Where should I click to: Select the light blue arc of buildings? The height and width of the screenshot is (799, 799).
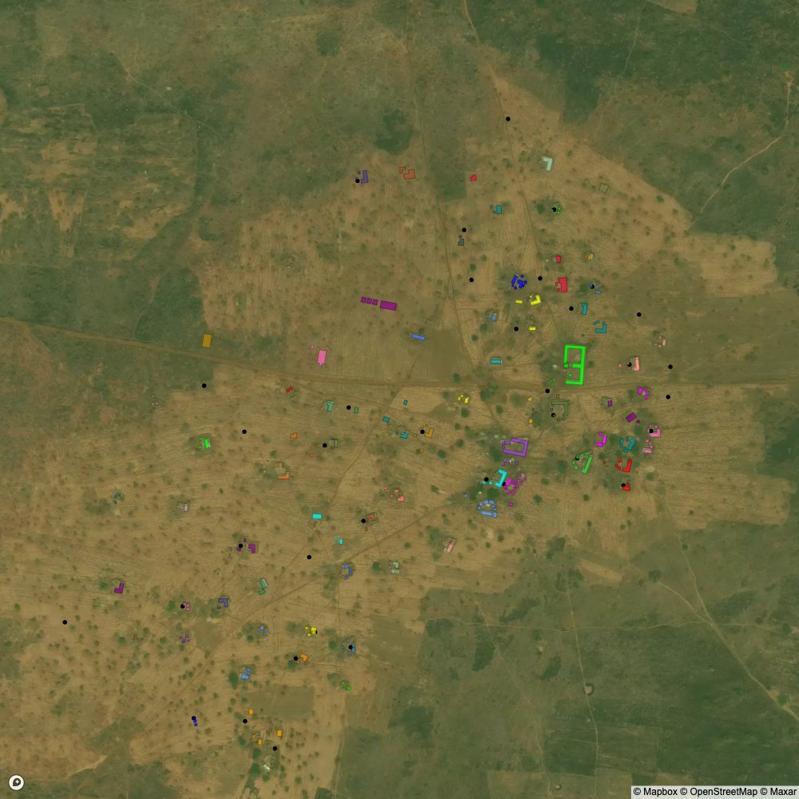(x=487, y=509)
